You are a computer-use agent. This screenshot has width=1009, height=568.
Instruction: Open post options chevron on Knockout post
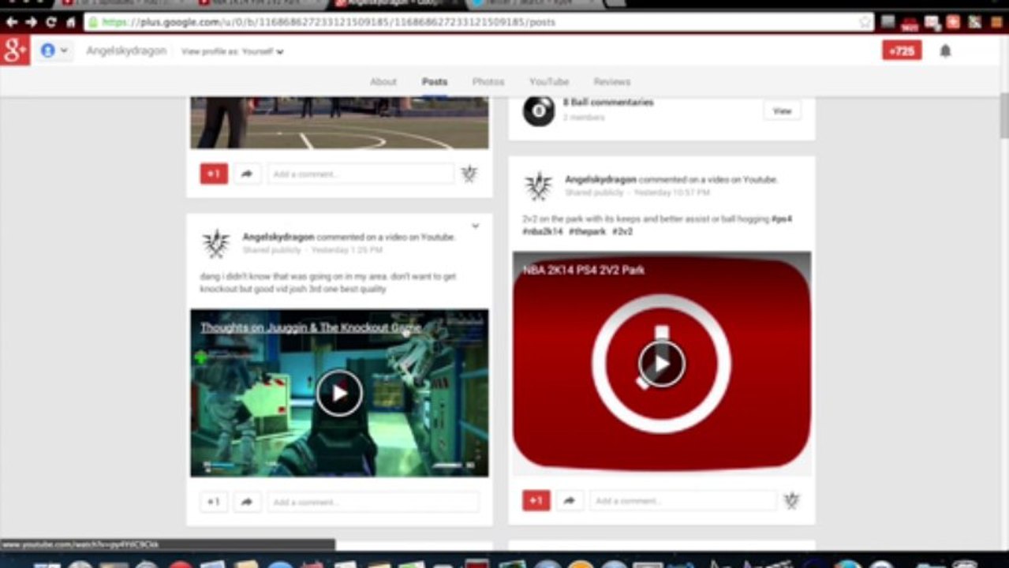(475, 226)
